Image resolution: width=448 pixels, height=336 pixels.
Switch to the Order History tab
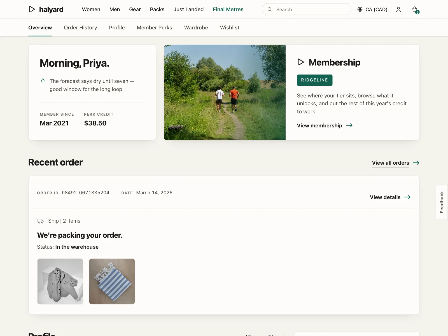[80, 27]
